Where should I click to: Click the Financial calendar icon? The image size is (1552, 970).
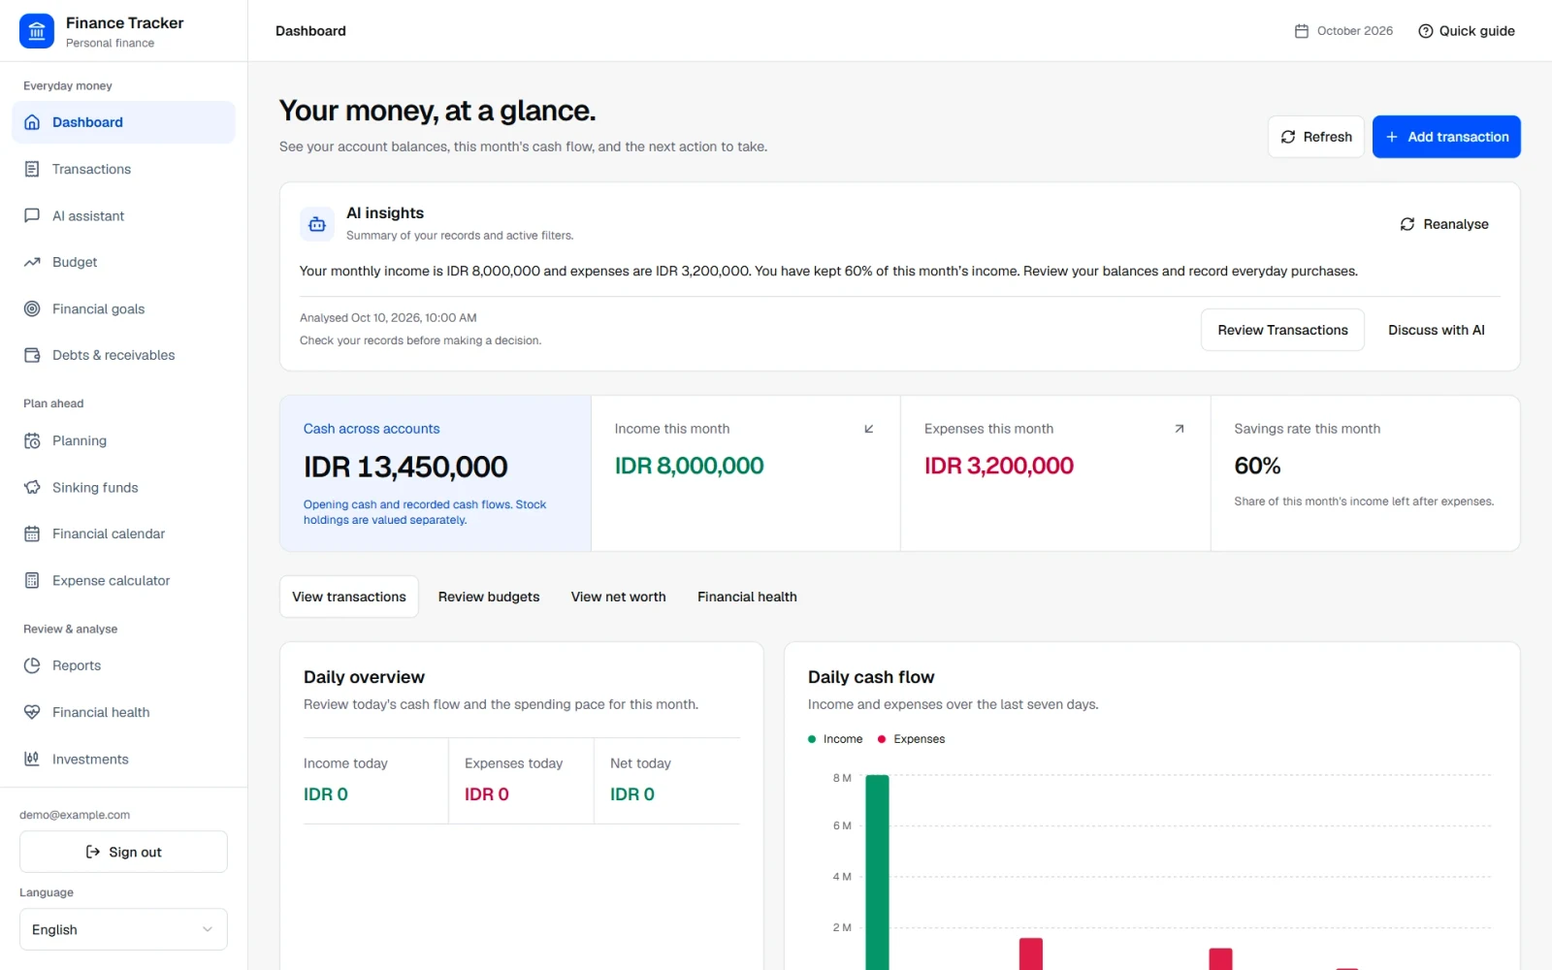[32, 533]
